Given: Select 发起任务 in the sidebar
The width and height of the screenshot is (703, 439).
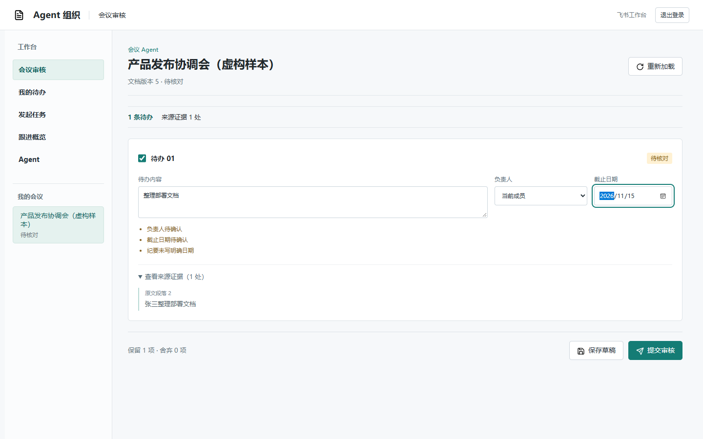Looking at the screenshot, I should [x=58, y=115].
